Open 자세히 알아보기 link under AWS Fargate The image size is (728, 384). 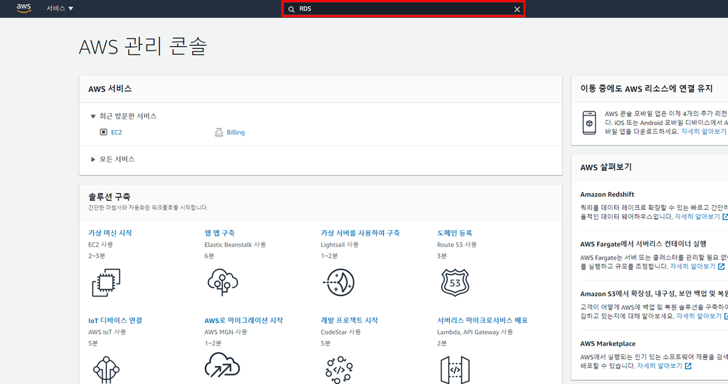[x=693, y=266]
